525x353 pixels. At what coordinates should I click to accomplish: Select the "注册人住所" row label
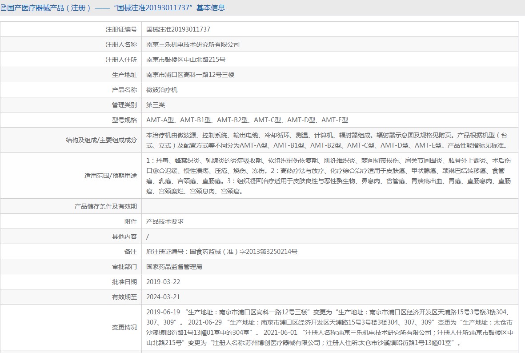coord(121,60)
